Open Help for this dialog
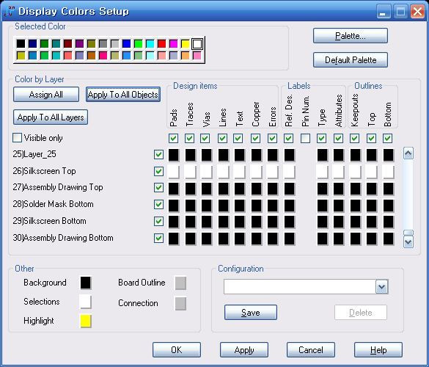This screenshot has height=367, width=429. coord(378,349)
